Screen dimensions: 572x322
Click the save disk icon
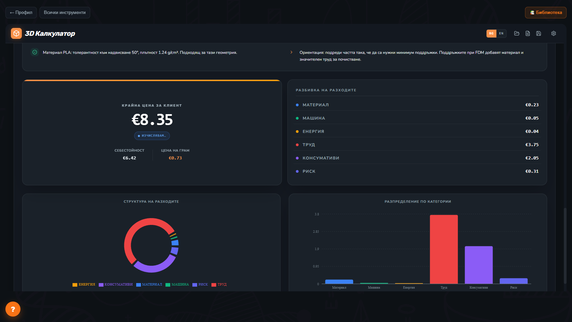539,33
